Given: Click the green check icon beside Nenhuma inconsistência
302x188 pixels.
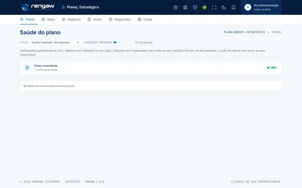Looking at the screenshot, I should tap(25, 86).
